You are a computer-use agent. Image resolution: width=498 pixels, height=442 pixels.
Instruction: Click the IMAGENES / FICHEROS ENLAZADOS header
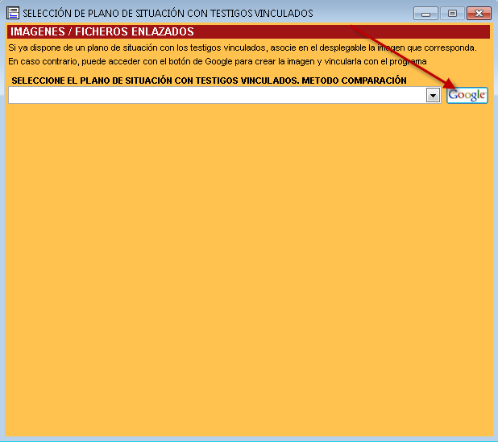pos(248,31)
